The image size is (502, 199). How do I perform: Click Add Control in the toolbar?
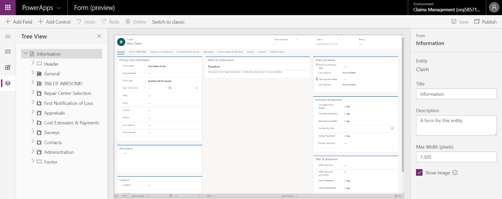54,22
